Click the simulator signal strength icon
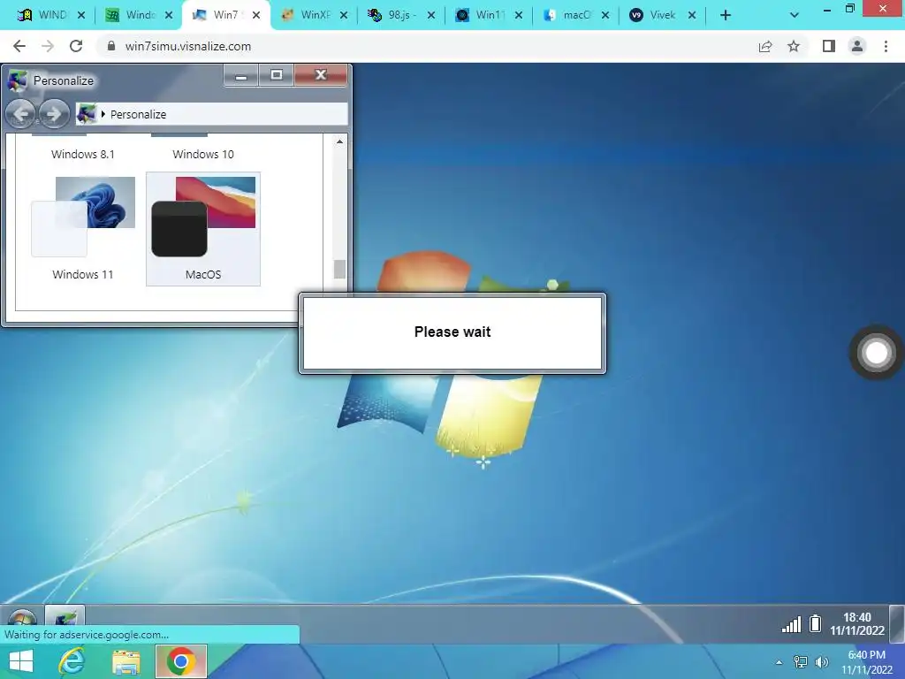 [791, 624]
